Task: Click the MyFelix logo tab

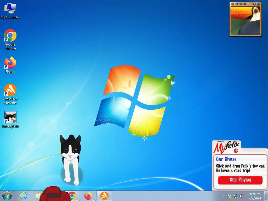Action: click(x=226, y=147)
